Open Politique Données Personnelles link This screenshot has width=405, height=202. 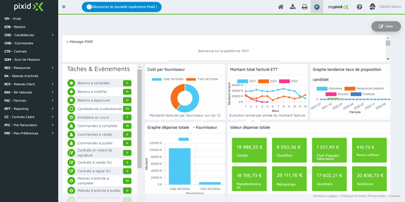coord(363,196)
